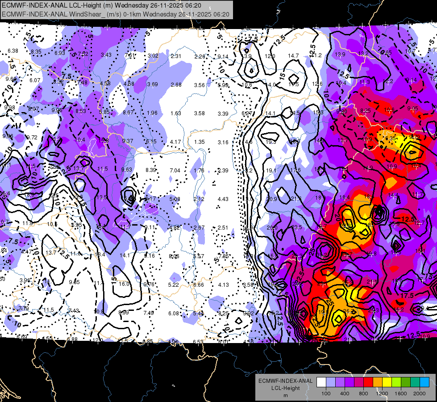Click the LCL-Height label inside the legend box
437x402 pixels.
point(285,388)
